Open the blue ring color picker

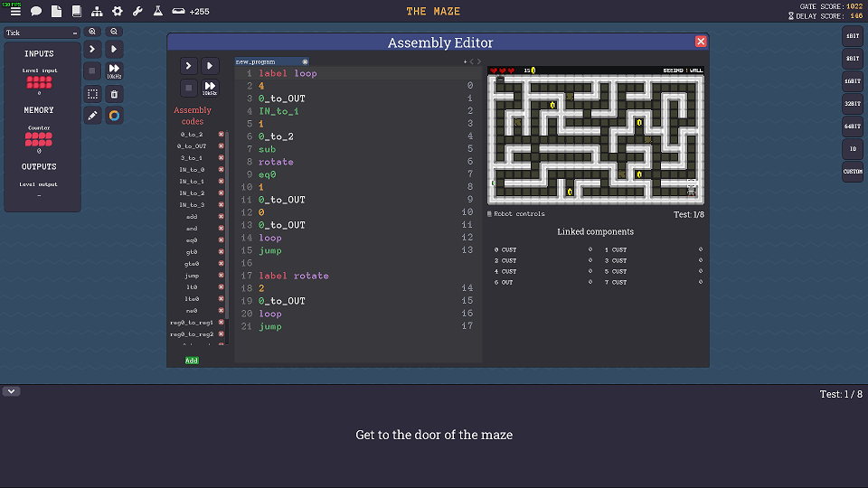click(x=114, y=116)
